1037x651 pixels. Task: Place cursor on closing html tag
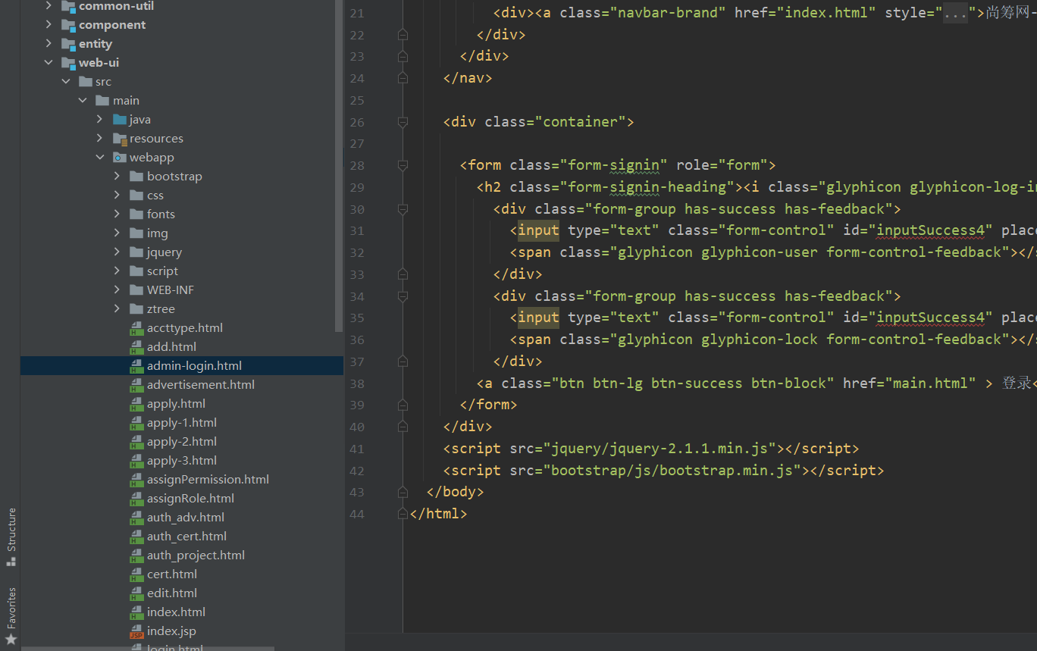(x=438, y=514)
